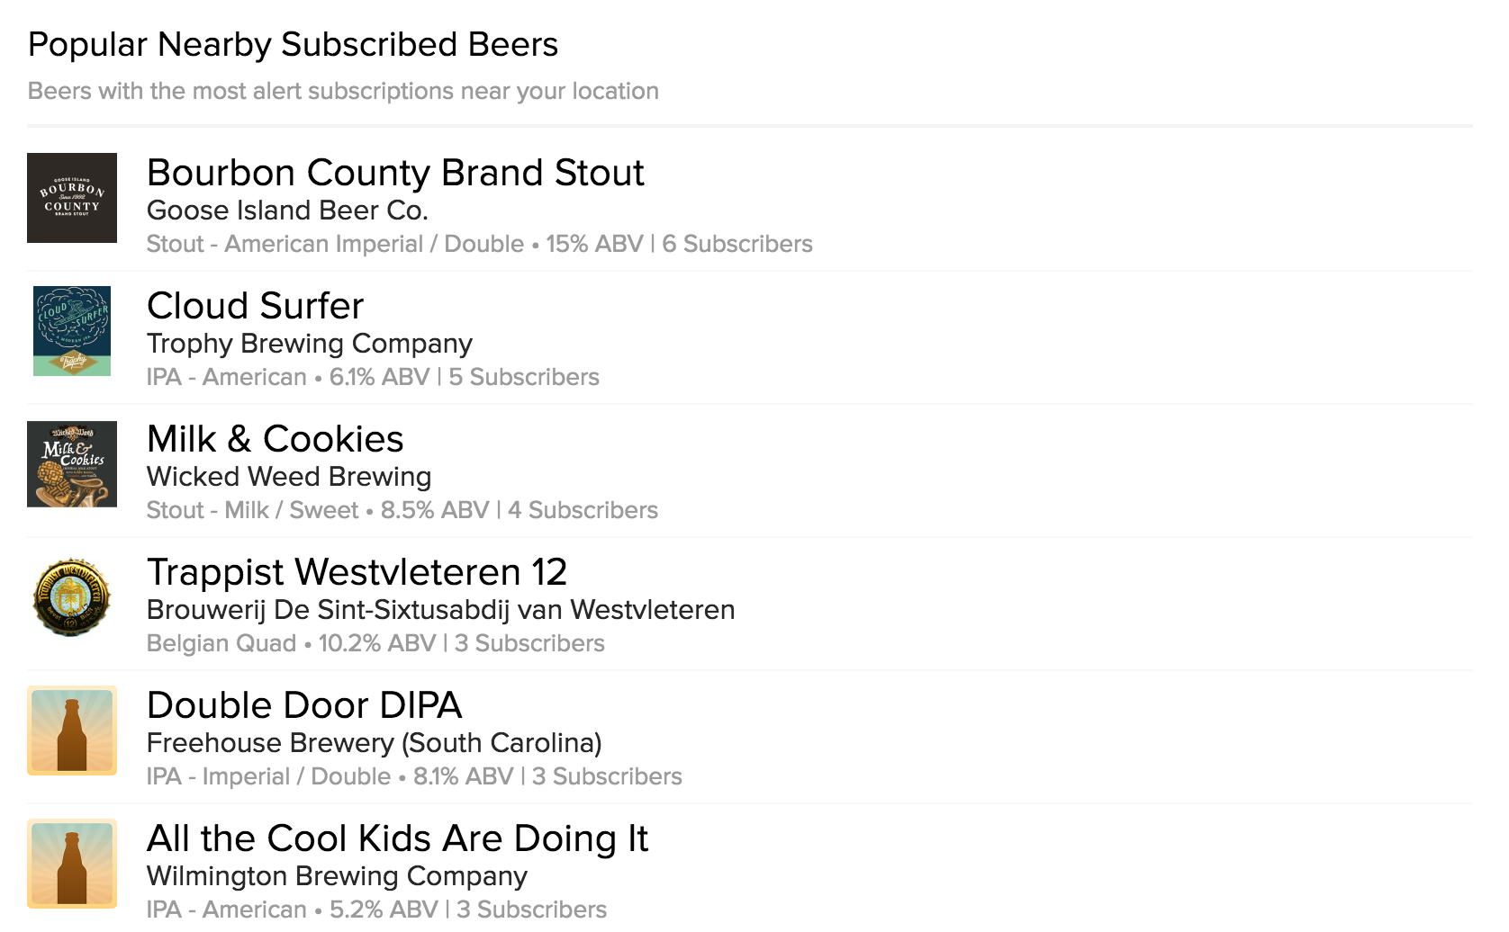The image size is (1509, 932).
Task: Open the Trappist Westvleteren 12 title
Action: click(x=357, y=572)
